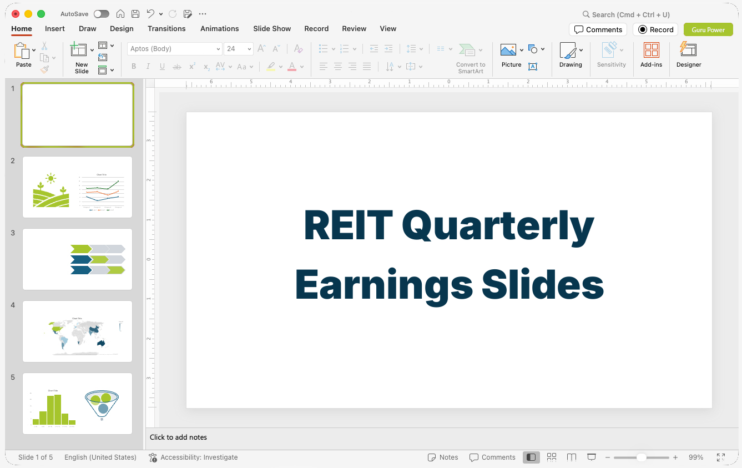Clear all formatting icon
The width and height of the screenshot is (742, 468).
(x=299, y=49)
